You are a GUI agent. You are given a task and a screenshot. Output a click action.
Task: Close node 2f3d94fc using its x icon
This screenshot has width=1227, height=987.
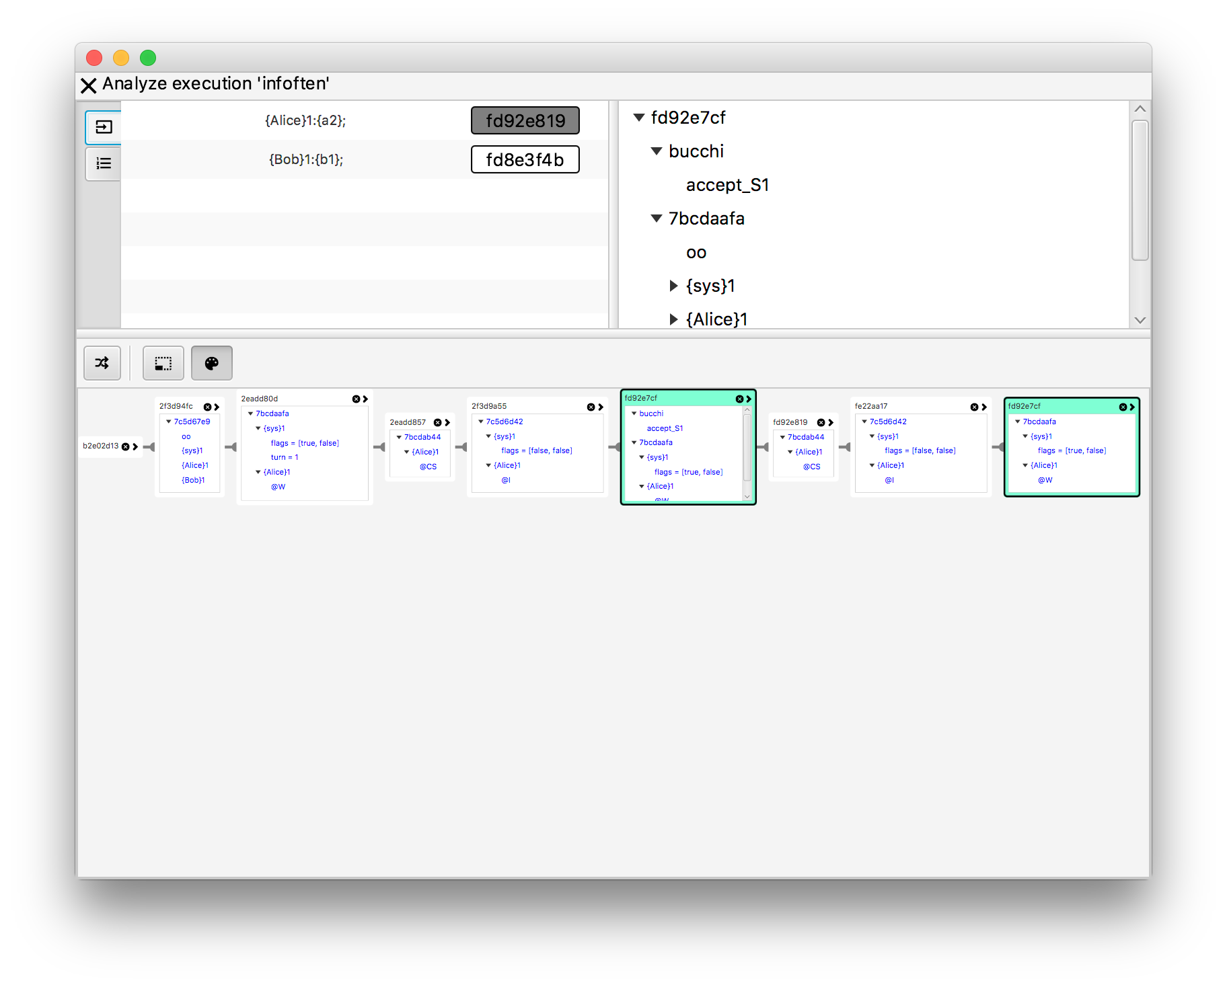[207, 407]
